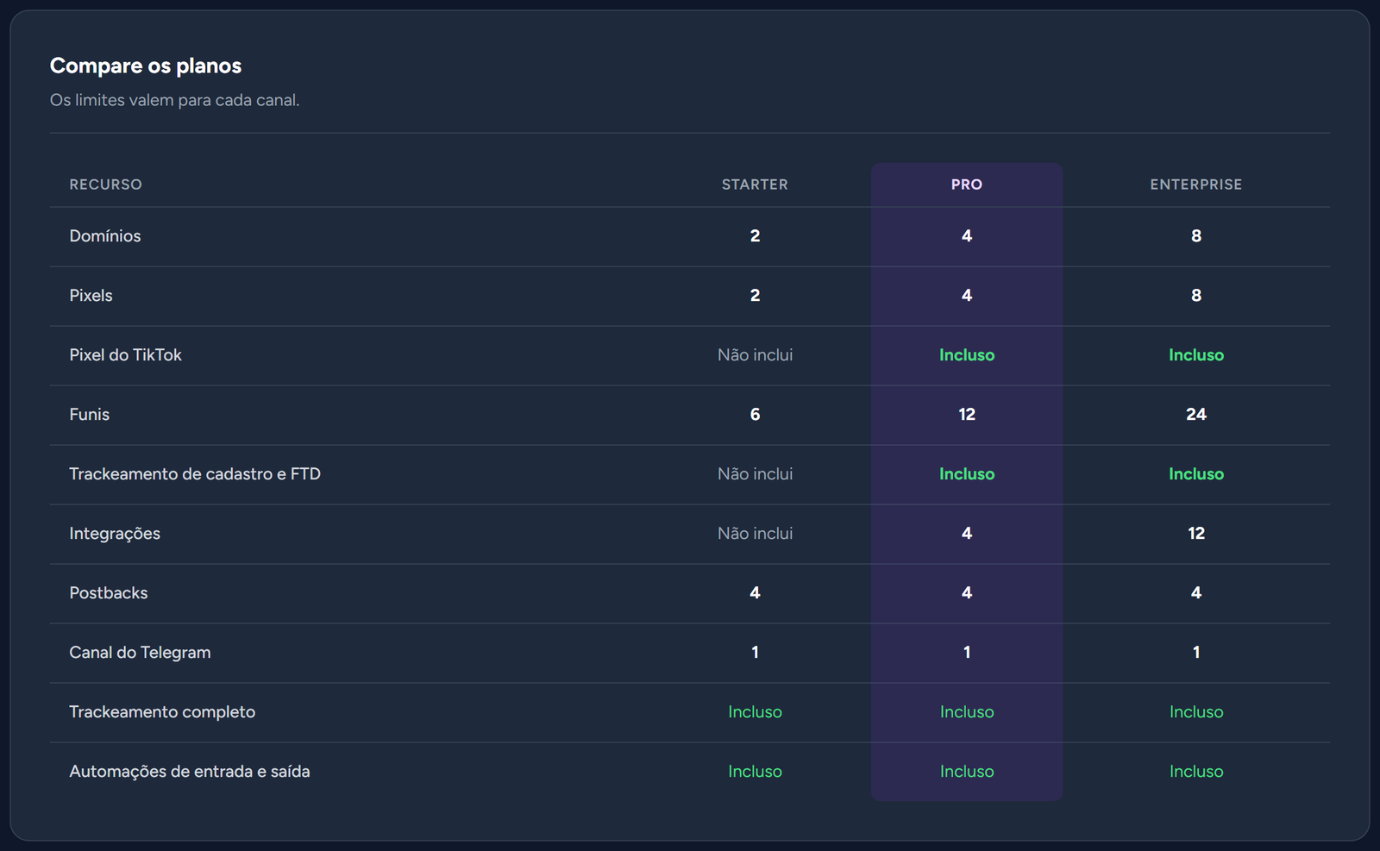Click 'Trackeamento de cadastro e FTD' label
Image resolution: width=1380 pixels, height=851 pixels.
[x=195, y=473]
